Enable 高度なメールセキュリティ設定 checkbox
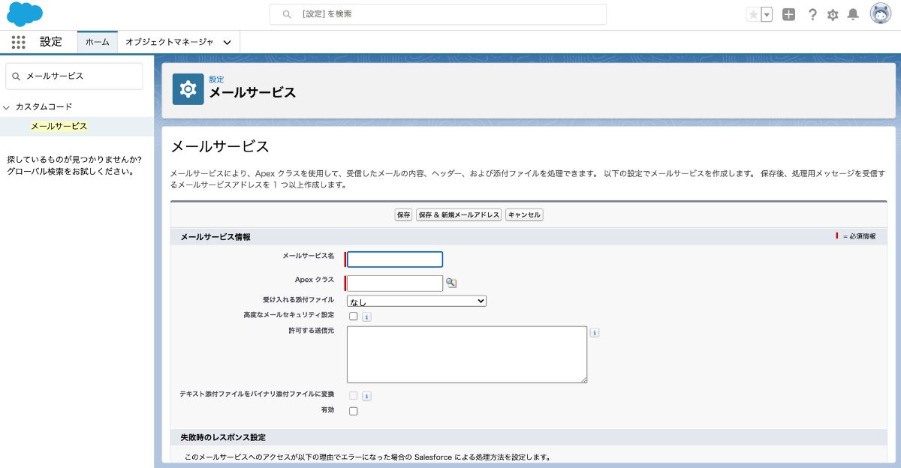Screen dimensions: 901x468 (x=353, y=316)
